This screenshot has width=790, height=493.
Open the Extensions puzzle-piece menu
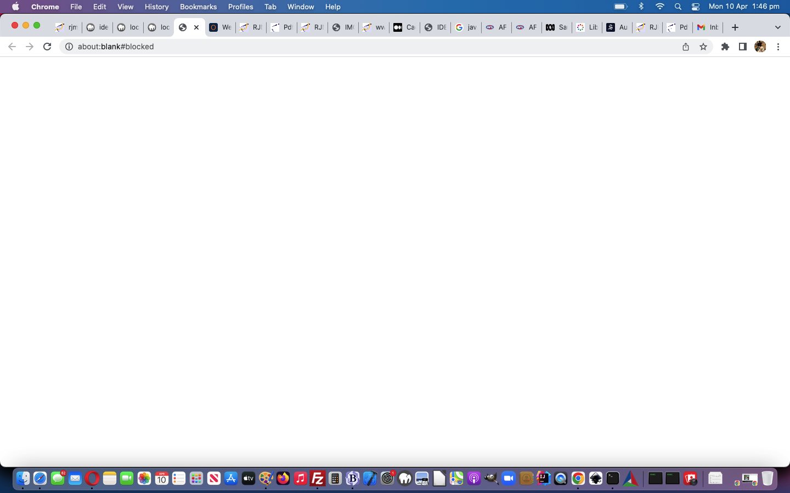point(725,47)
